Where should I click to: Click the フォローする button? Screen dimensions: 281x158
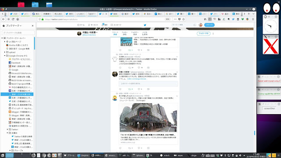pos(203,33)
